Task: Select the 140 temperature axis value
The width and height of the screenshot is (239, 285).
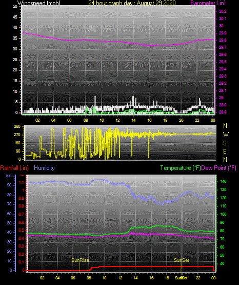Action: click(x=223, y=181)
